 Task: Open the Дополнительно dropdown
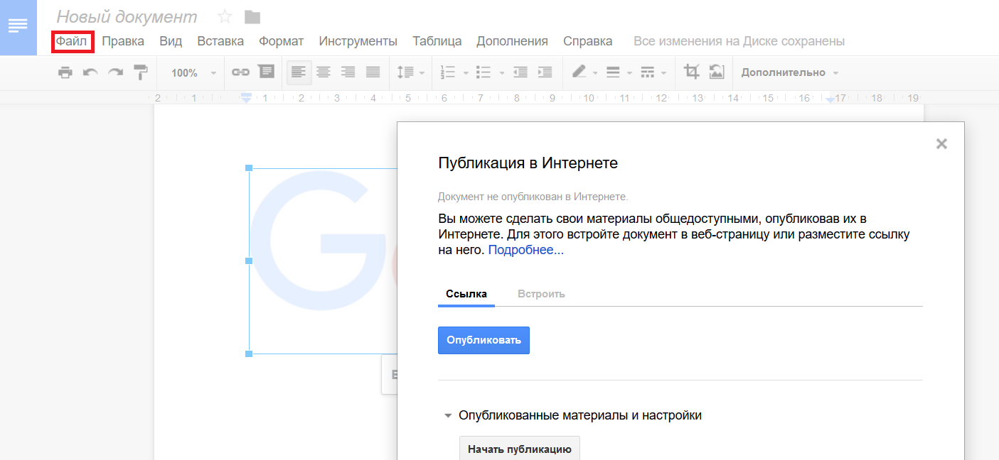790,72
